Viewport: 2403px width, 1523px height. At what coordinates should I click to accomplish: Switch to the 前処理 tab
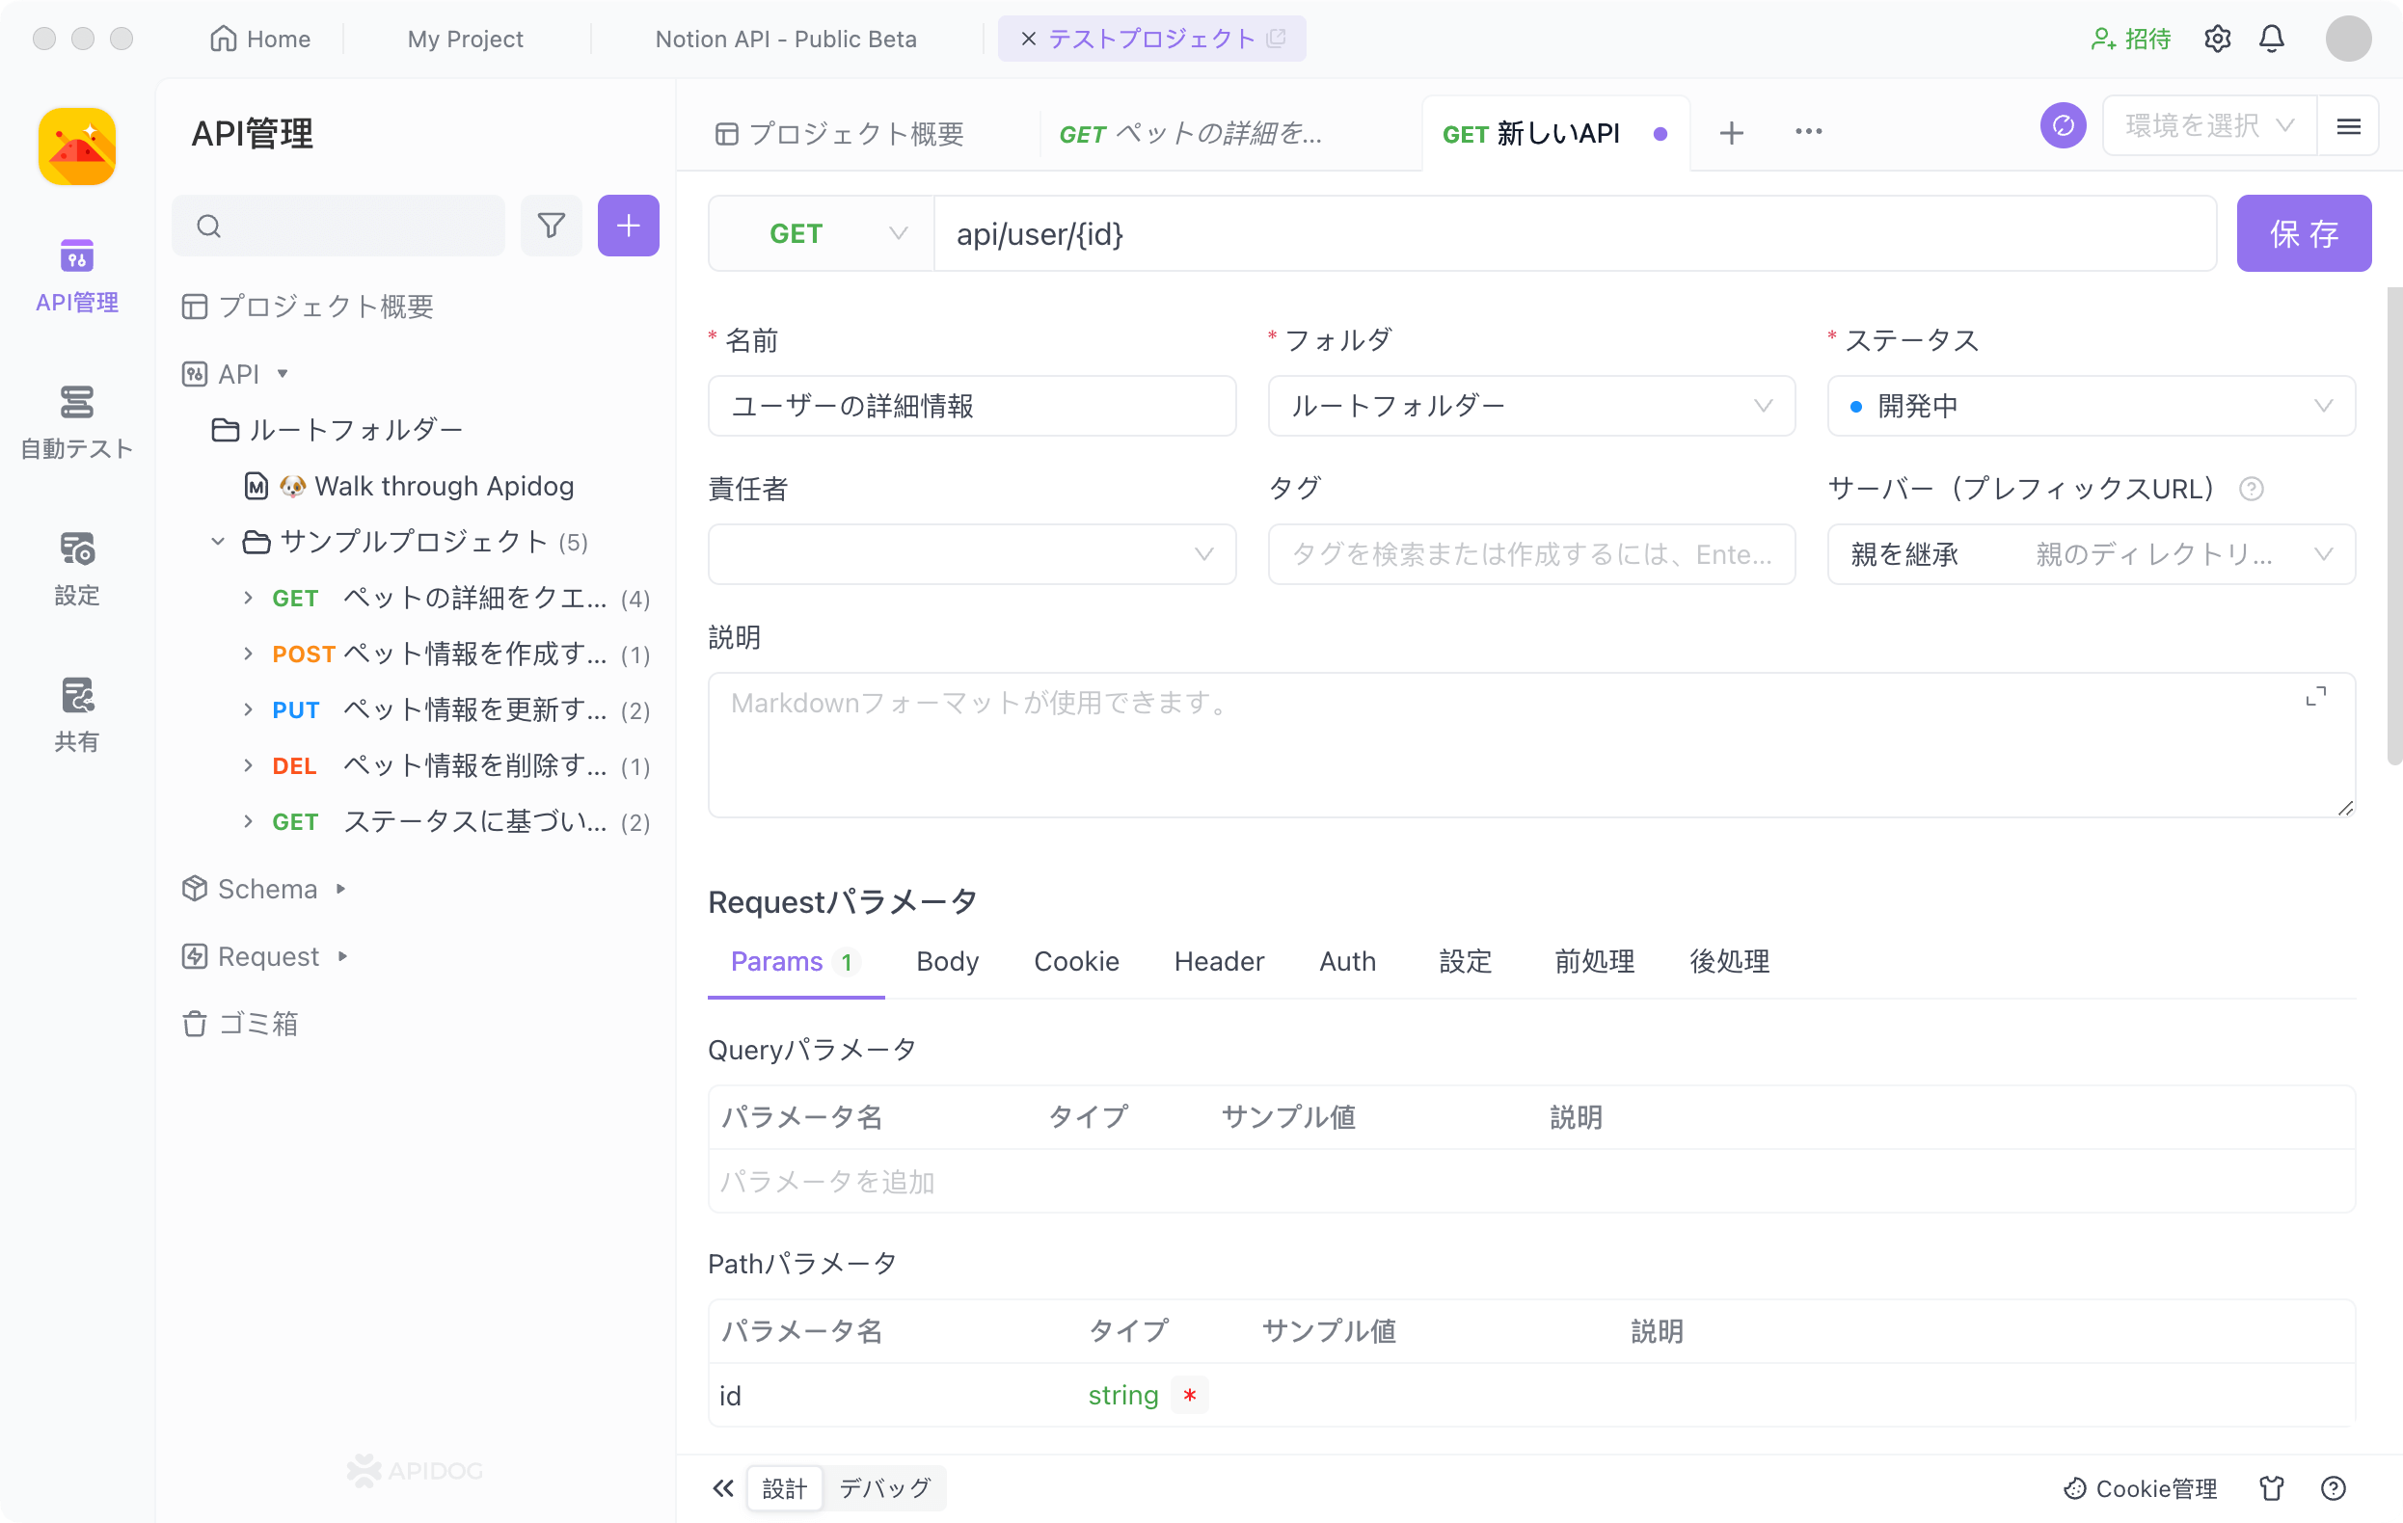click(1594, 961)
